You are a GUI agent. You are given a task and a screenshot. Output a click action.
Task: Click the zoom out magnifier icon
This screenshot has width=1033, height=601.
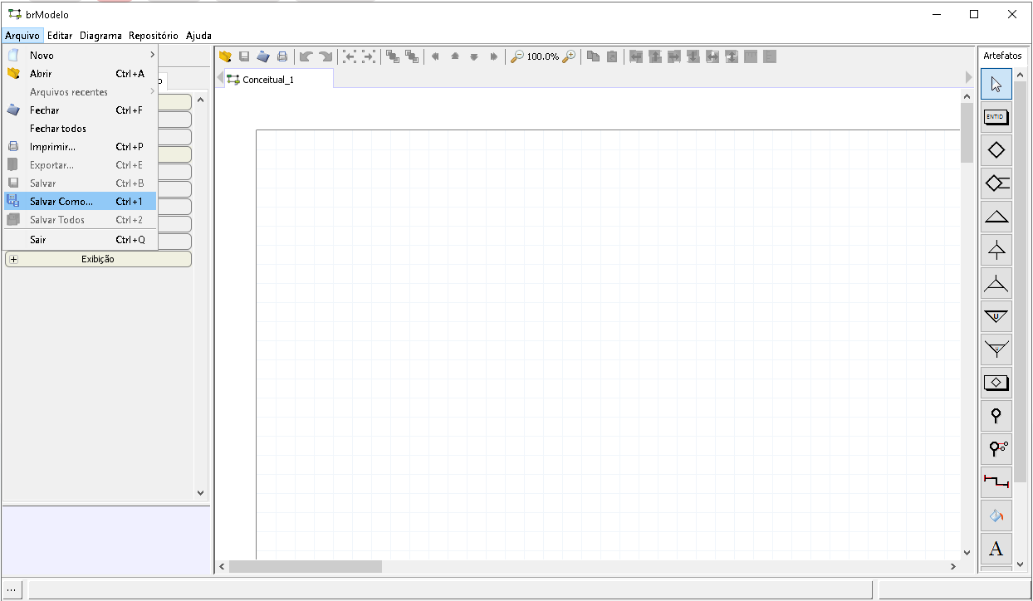(517, 56)
